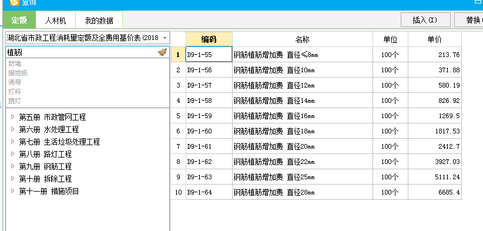Select the 灯杆 search suggestion
This screenshot has width=483, height=231.
(x=15, y=92)
